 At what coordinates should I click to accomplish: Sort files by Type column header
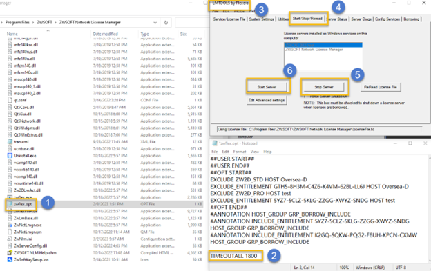(x=144, y=34)
